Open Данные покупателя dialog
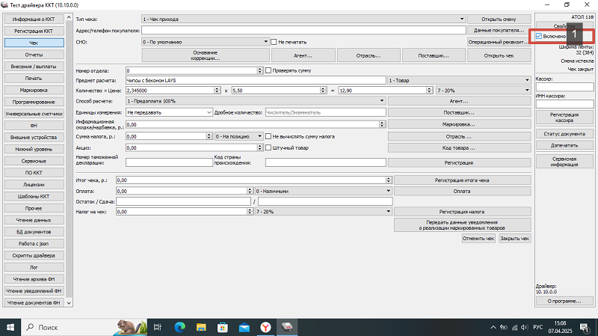598x336 pixels. pyautogui.click(x=499, y=30)
